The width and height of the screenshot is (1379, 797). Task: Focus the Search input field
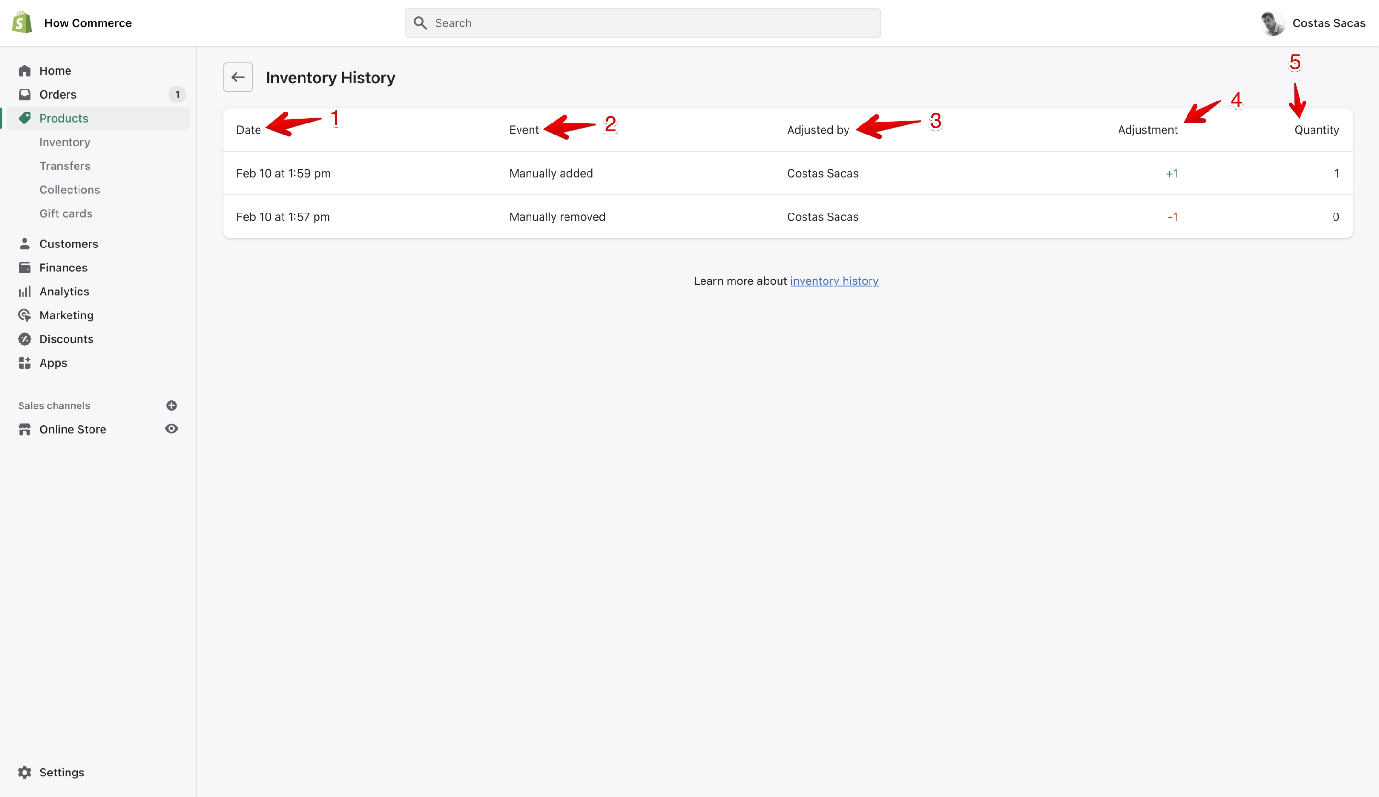pyautogui.click(x=643, y=23)
